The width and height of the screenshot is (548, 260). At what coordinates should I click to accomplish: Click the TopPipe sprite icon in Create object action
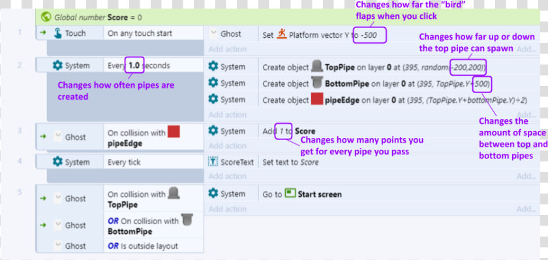(317, 66)
